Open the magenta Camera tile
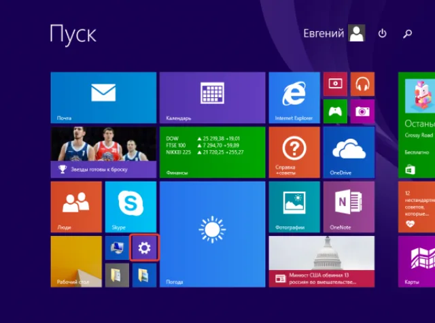This screenshot has height=323, width=435. pyautogui.click(x=362, y=112)
